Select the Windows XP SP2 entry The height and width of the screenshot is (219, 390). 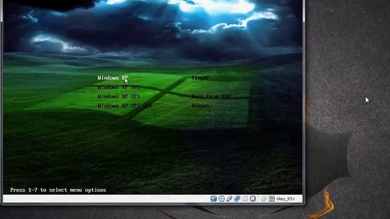point(119,87)
